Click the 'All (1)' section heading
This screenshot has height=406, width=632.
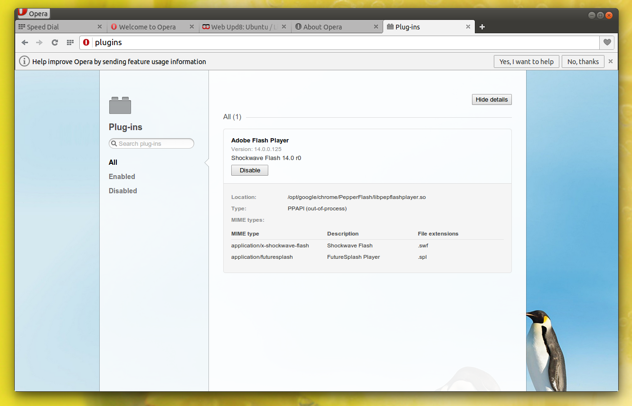tap(232, 117)
